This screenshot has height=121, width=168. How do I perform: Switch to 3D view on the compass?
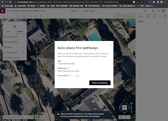pos(124,107)
